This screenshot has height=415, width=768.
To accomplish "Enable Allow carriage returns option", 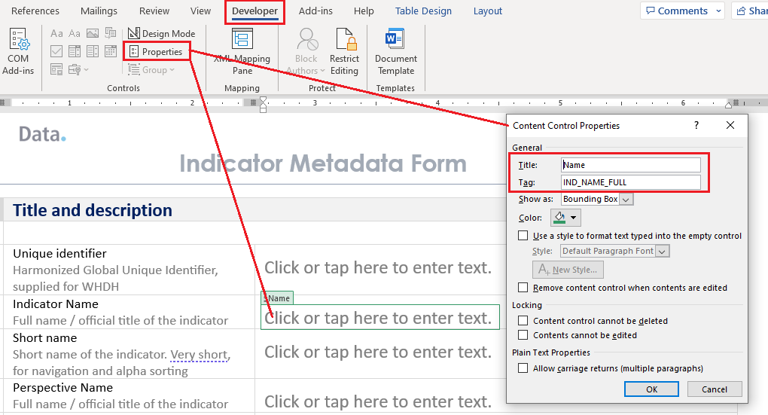I will coord(523,368).
